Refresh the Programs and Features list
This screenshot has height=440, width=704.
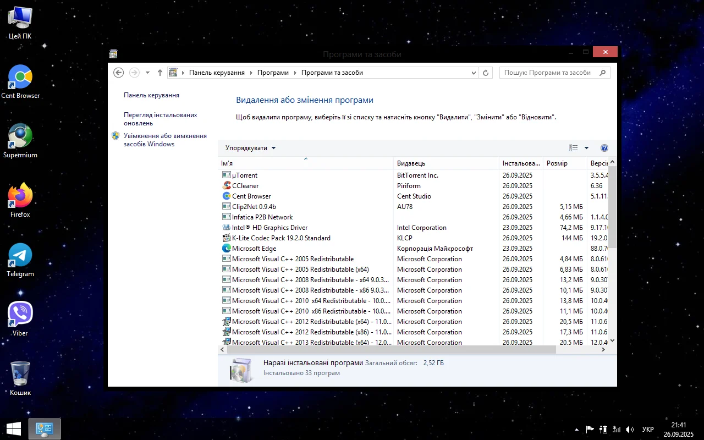click(486, 73)
